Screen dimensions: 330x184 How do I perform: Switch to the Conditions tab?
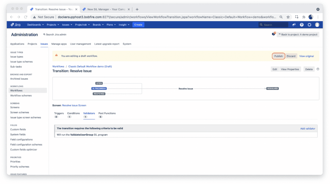click(x=73, y=115)
